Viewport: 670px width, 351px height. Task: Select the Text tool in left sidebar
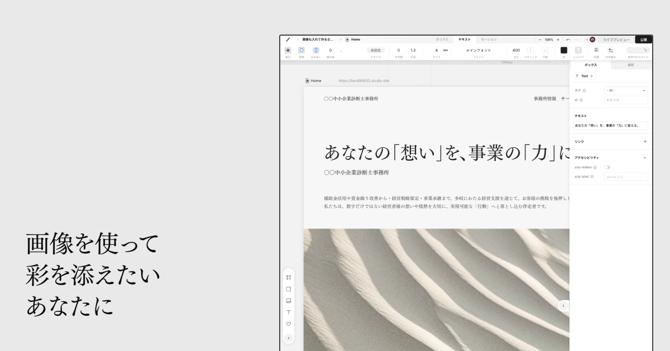pos(289,312)
